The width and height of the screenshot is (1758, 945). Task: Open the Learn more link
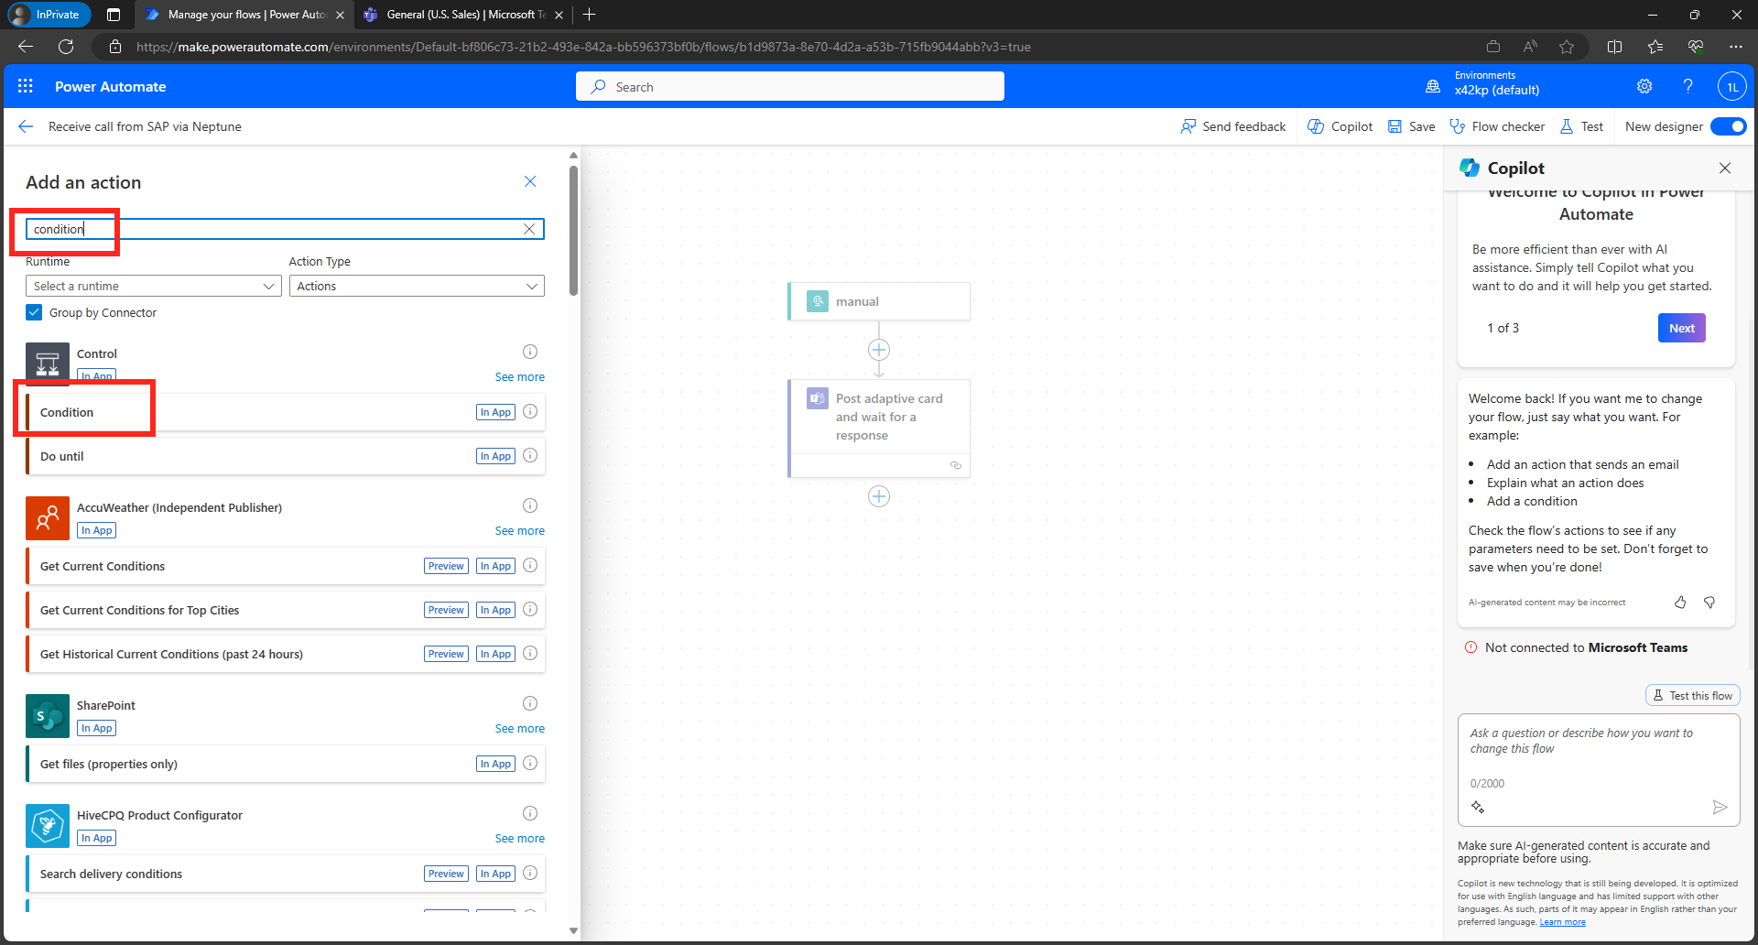tap(1562, 922)
